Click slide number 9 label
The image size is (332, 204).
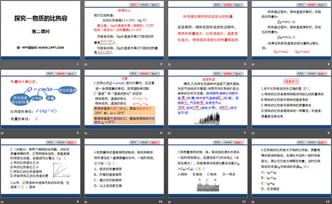tap(77, 201)
